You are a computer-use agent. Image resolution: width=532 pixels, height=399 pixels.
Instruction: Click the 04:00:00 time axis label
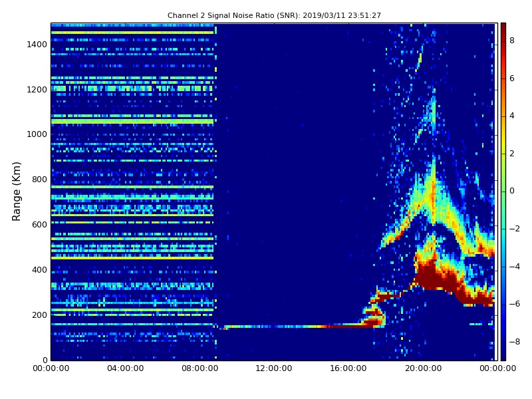pyautogui.click(x=125, y=368)
